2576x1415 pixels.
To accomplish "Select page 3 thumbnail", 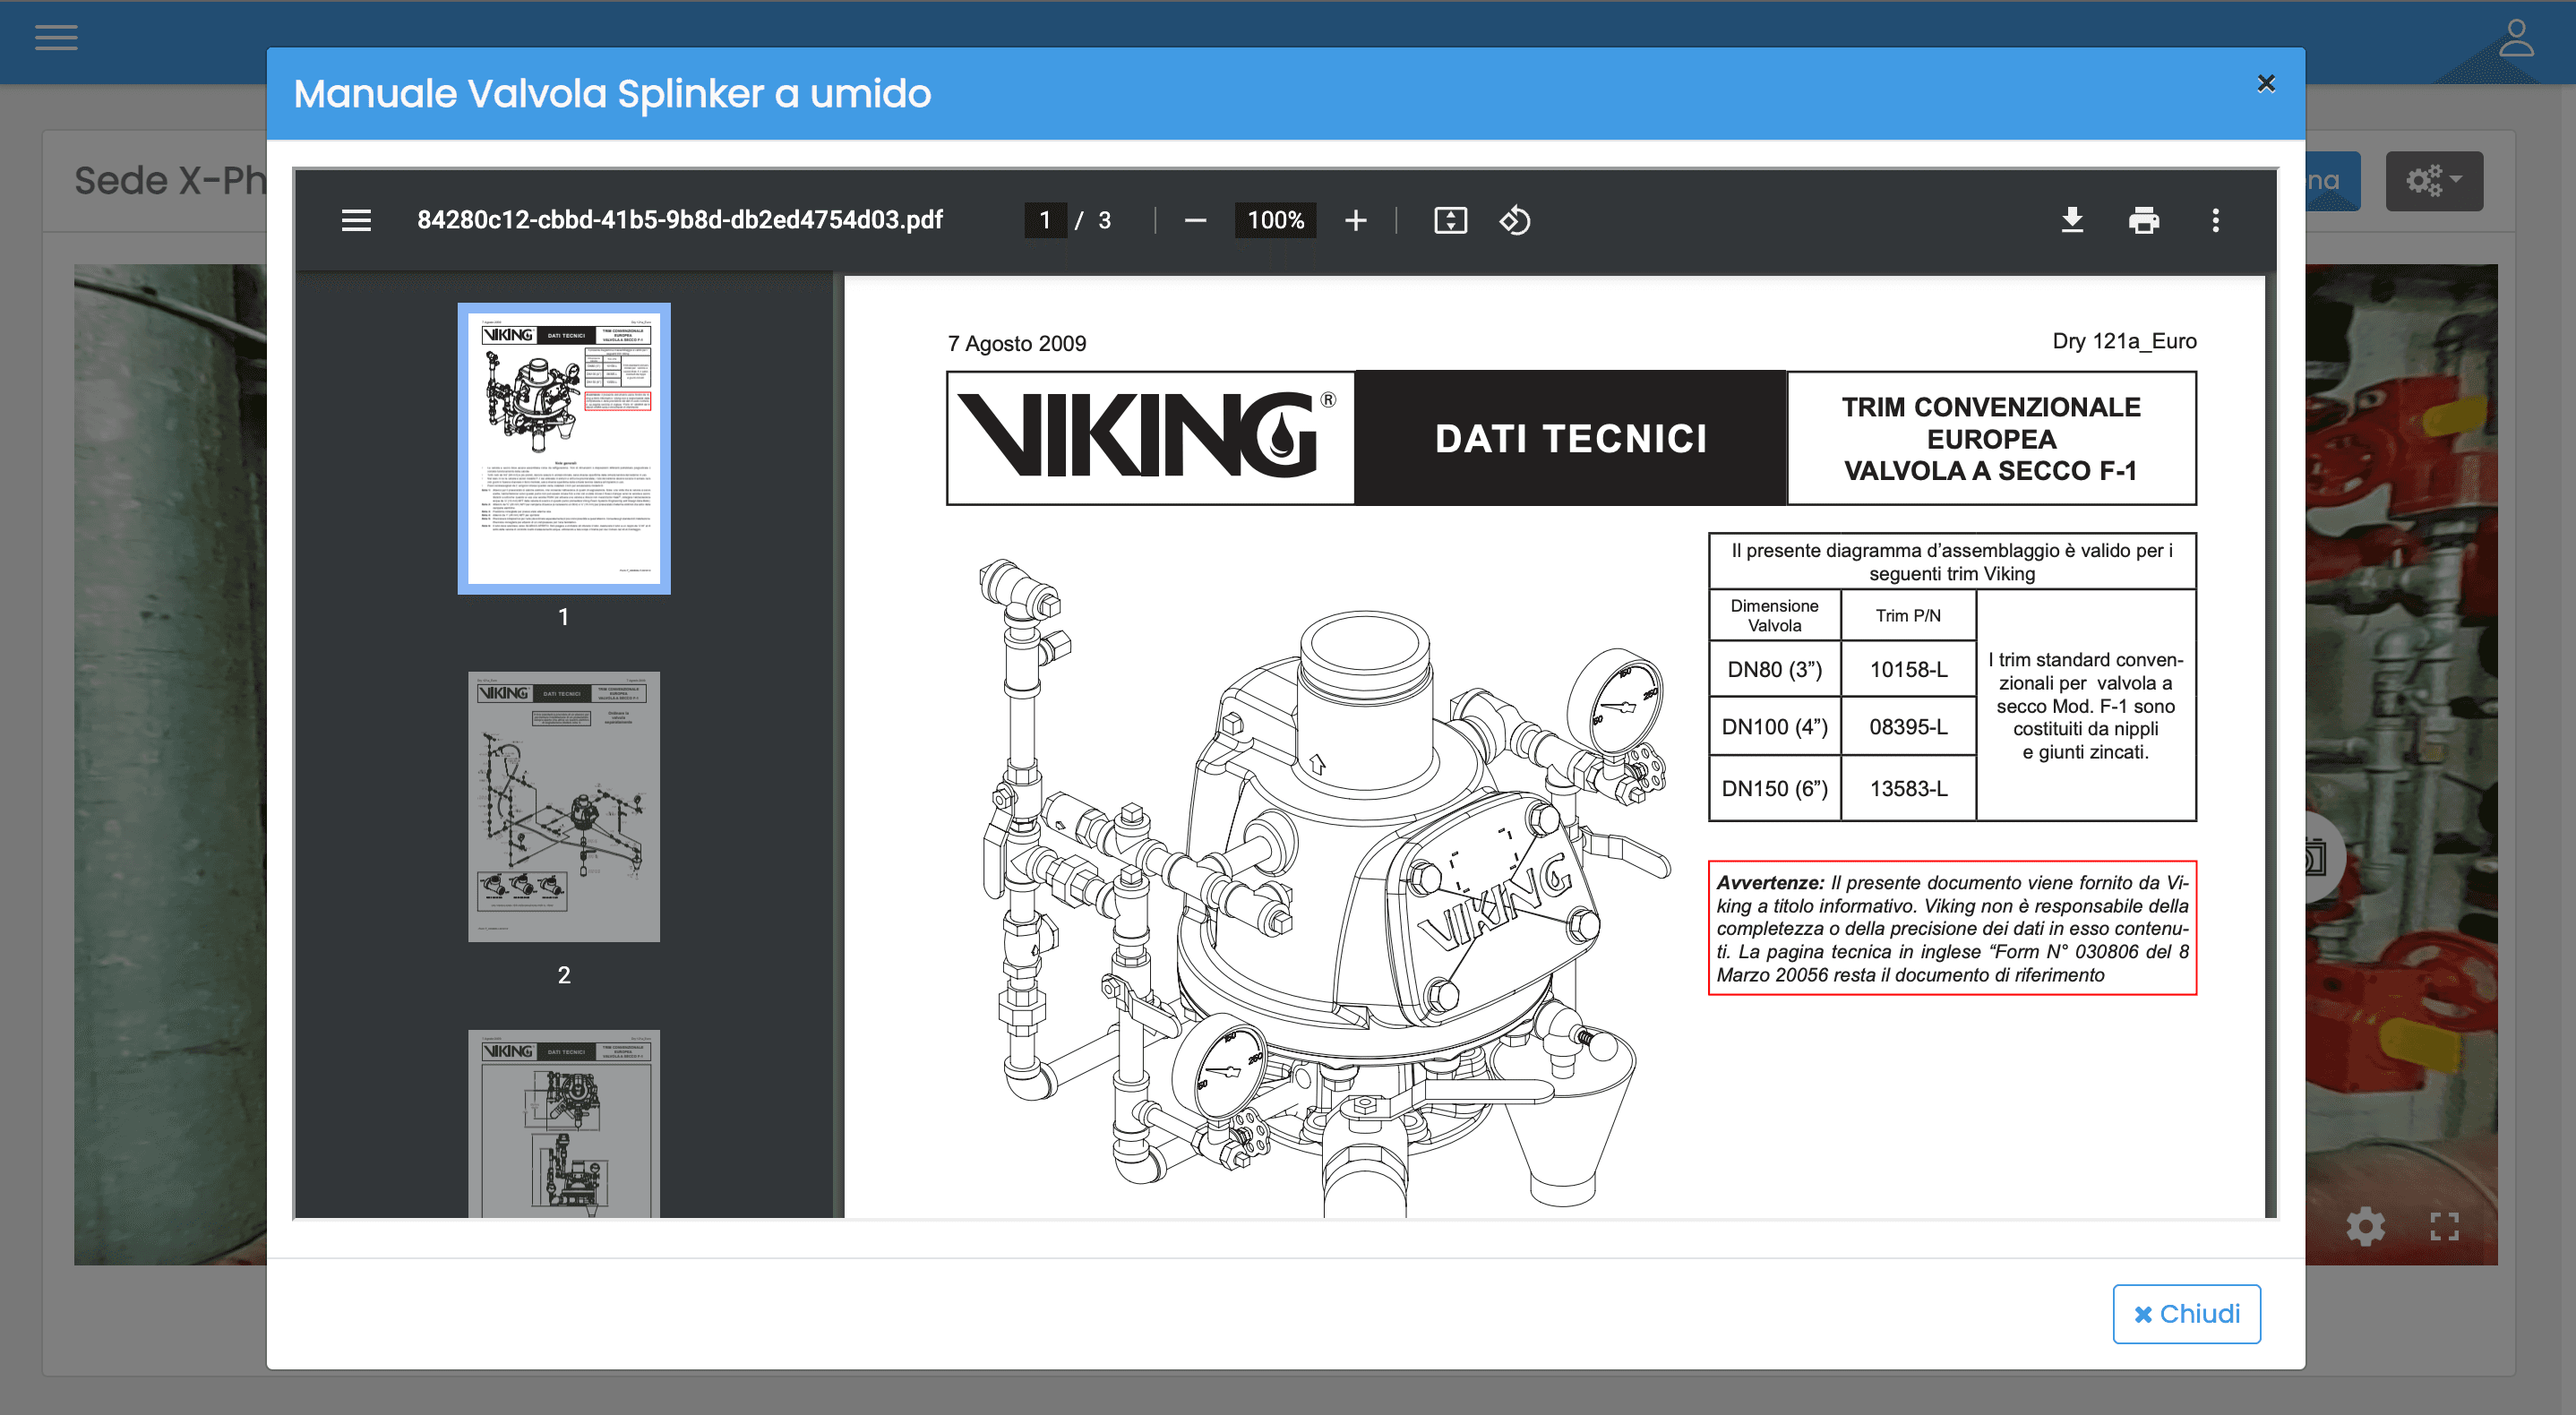I will (x=564, y=1123).
